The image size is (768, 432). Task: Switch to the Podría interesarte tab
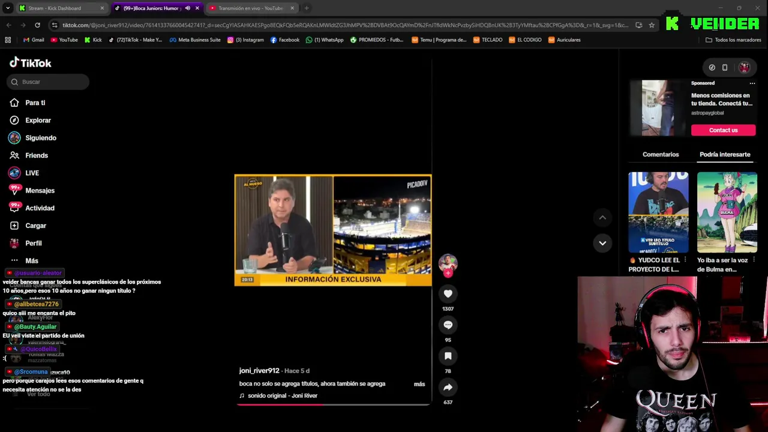[725, 154]
